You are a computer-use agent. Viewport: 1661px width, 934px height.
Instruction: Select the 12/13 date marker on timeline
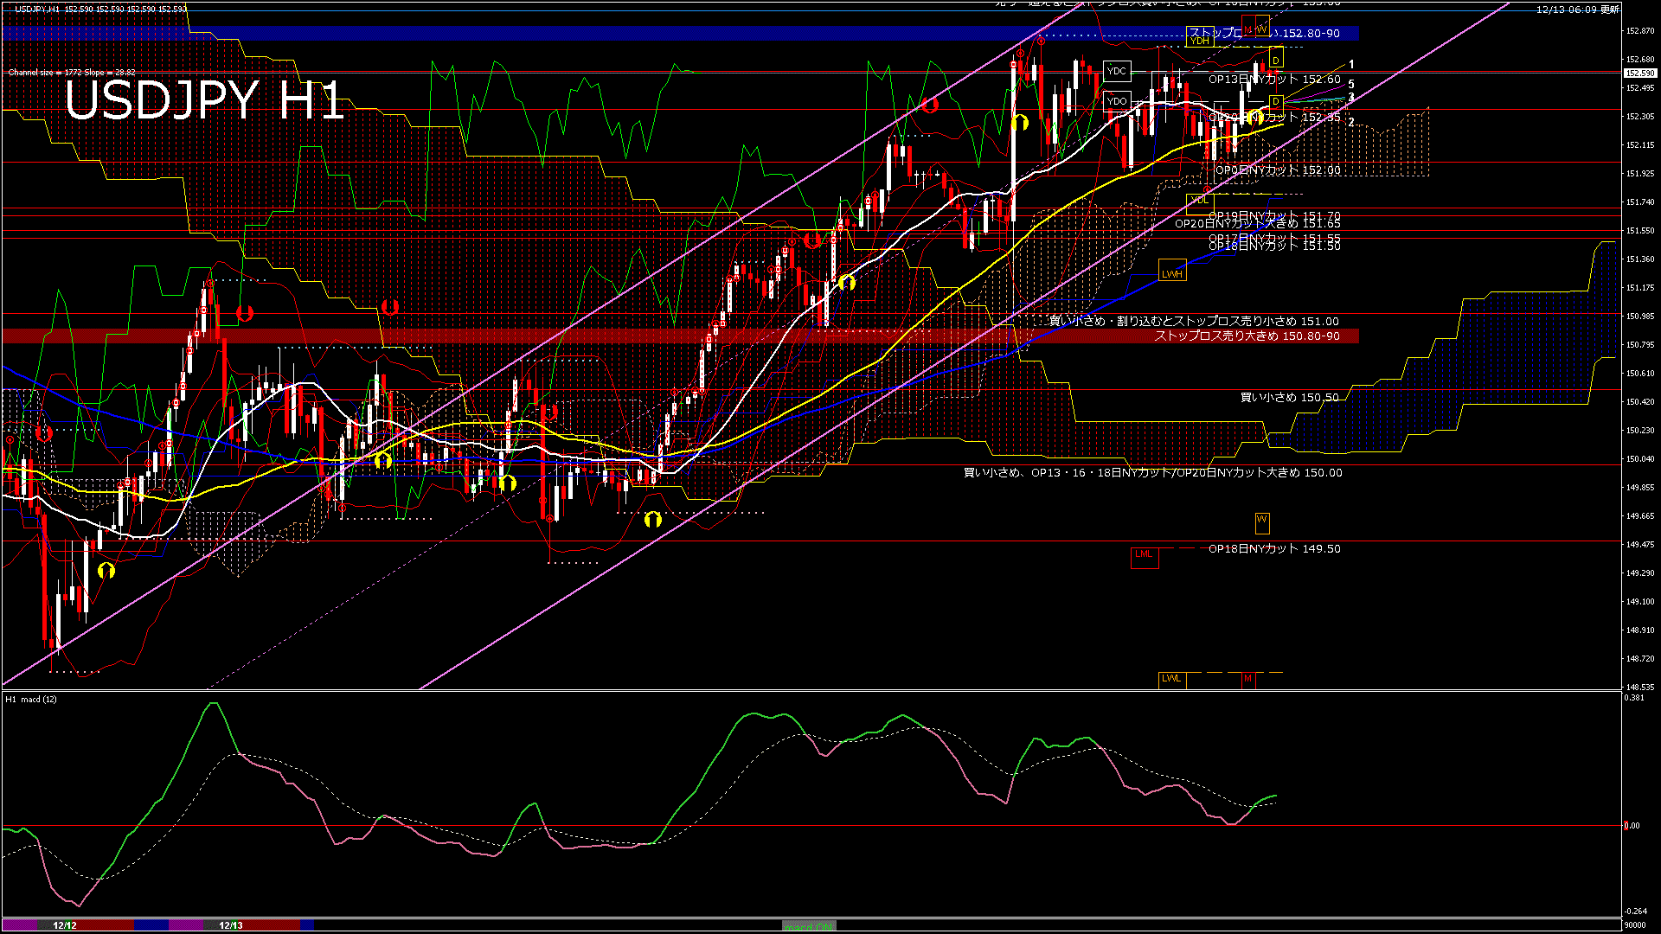[231, 925]
